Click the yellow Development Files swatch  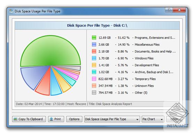[x=94, y=65]
